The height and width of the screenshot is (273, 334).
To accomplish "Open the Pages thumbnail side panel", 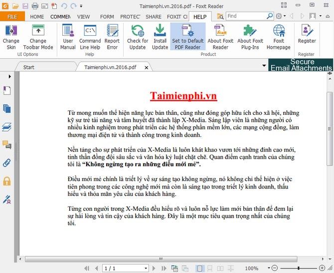I will pyautogui.click(x=7, y=108).
